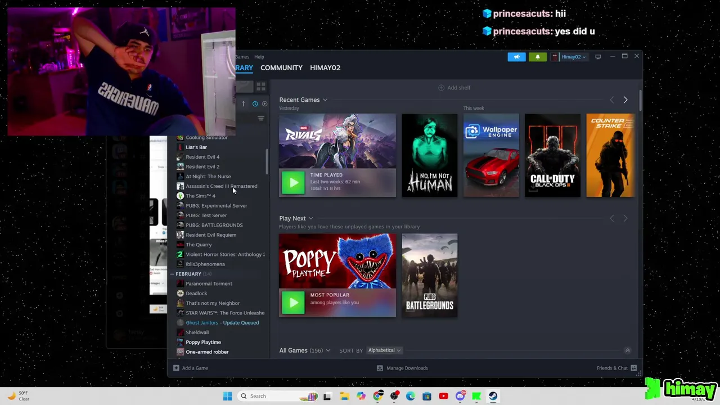Select The Quarry in game list
720x405 pixels.
click(x=199, y=245)
